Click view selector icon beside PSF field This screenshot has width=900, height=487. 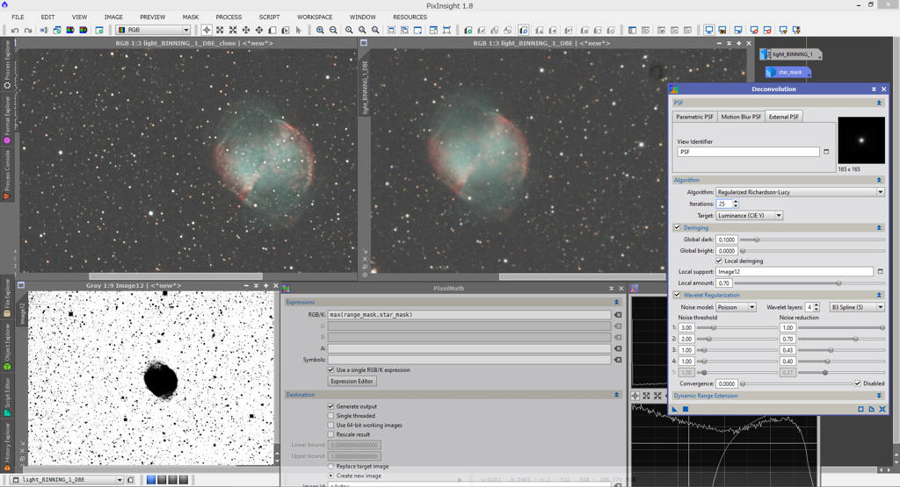[x=826, y=152]
